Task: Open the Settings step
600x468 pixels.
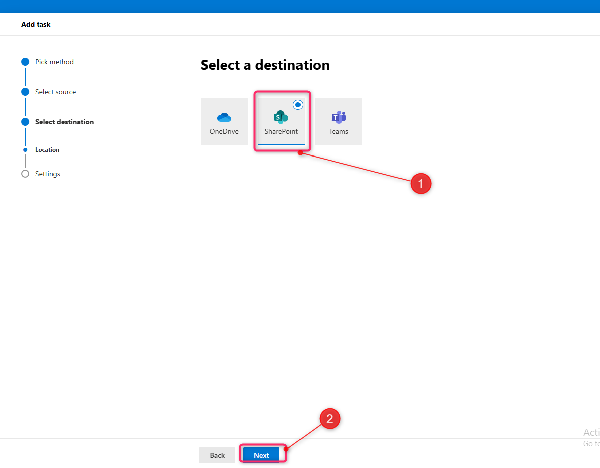Action: [x=47, y=174]
